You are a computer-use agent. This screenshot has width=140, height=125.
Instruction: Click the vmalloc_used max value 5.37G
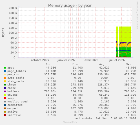coord(132,102)
